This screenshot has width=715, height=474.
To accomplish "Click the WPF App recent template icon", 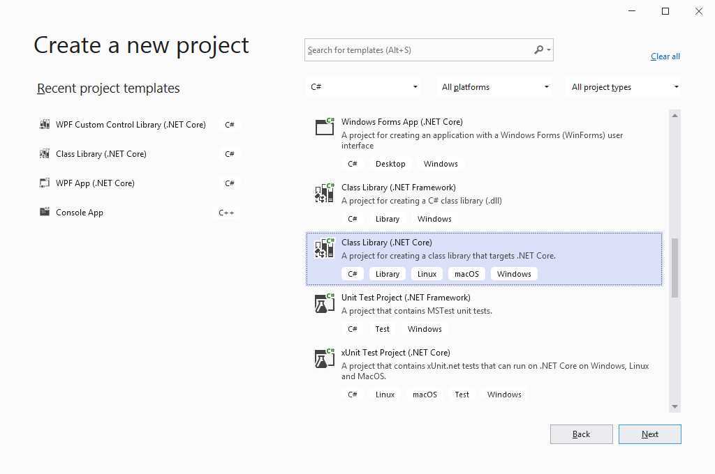I will (44, 183).
